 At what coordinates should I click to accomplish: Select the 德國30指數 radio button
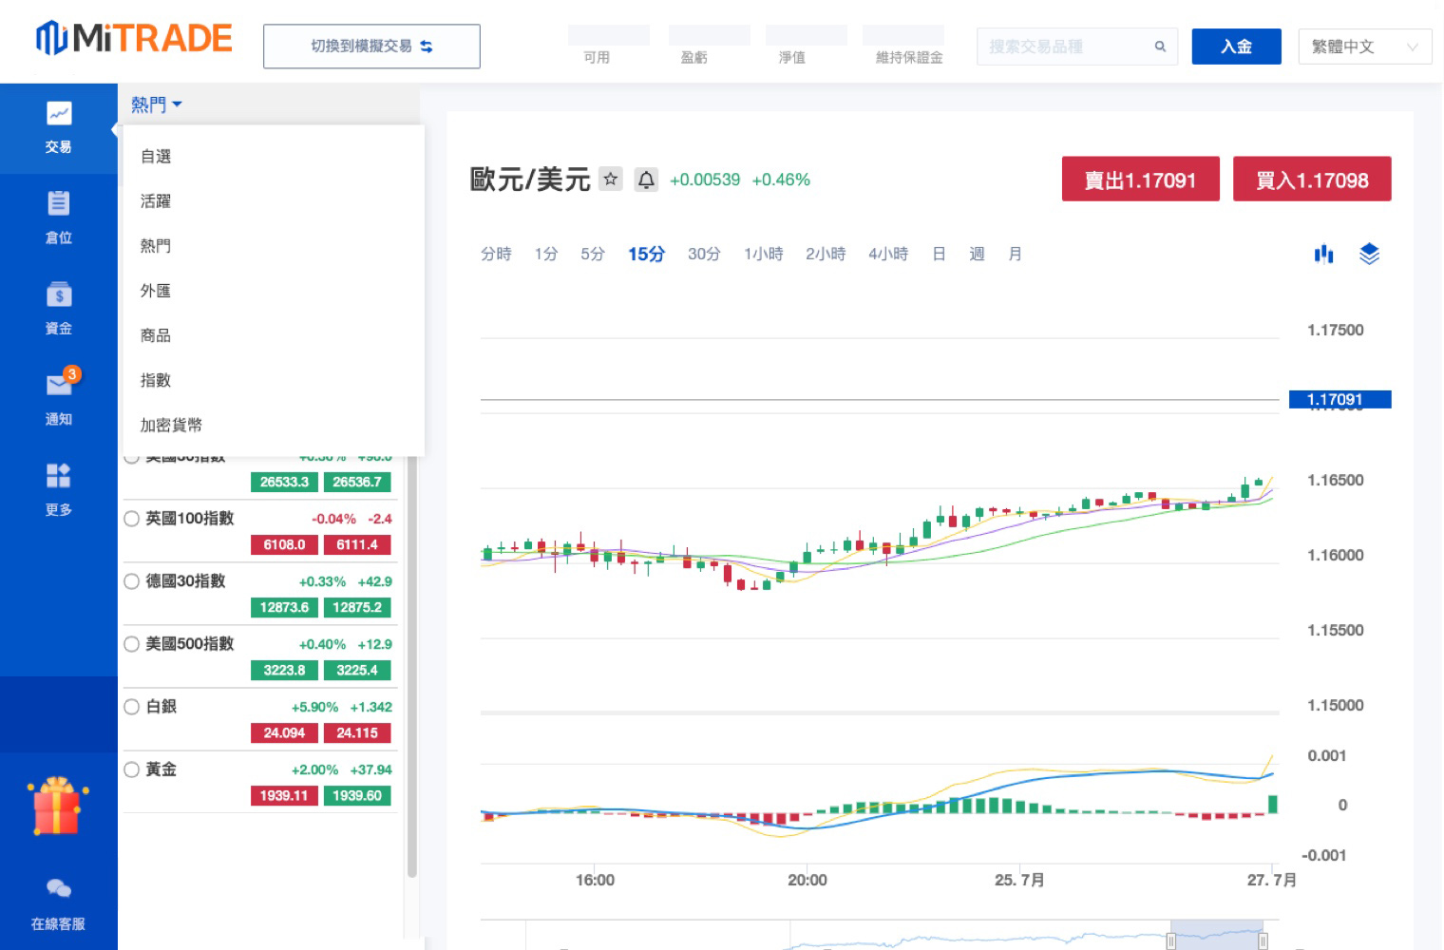132,581
